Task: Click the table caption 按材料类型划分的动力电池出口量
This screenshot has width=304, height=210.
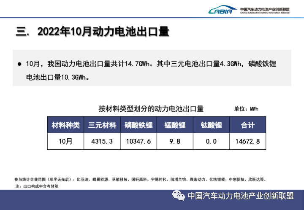Action: (151, 108)
